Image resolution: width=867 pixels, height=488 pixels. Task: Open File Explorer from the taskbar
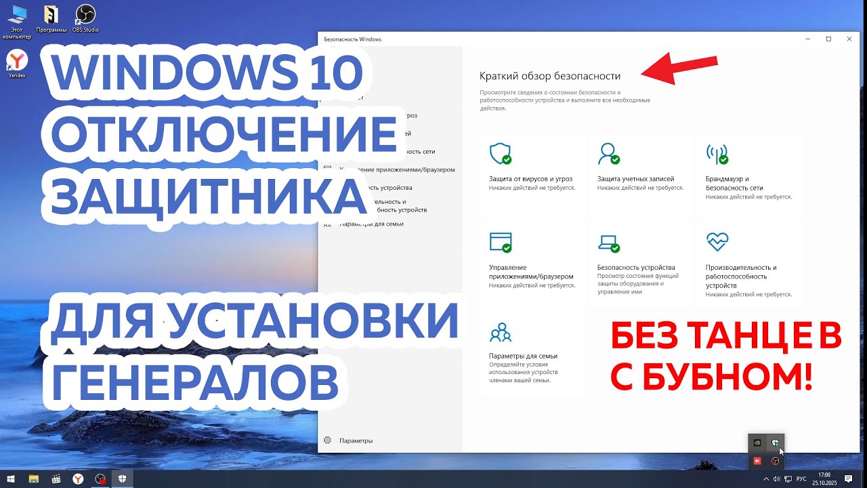click(x=33, y=479)
